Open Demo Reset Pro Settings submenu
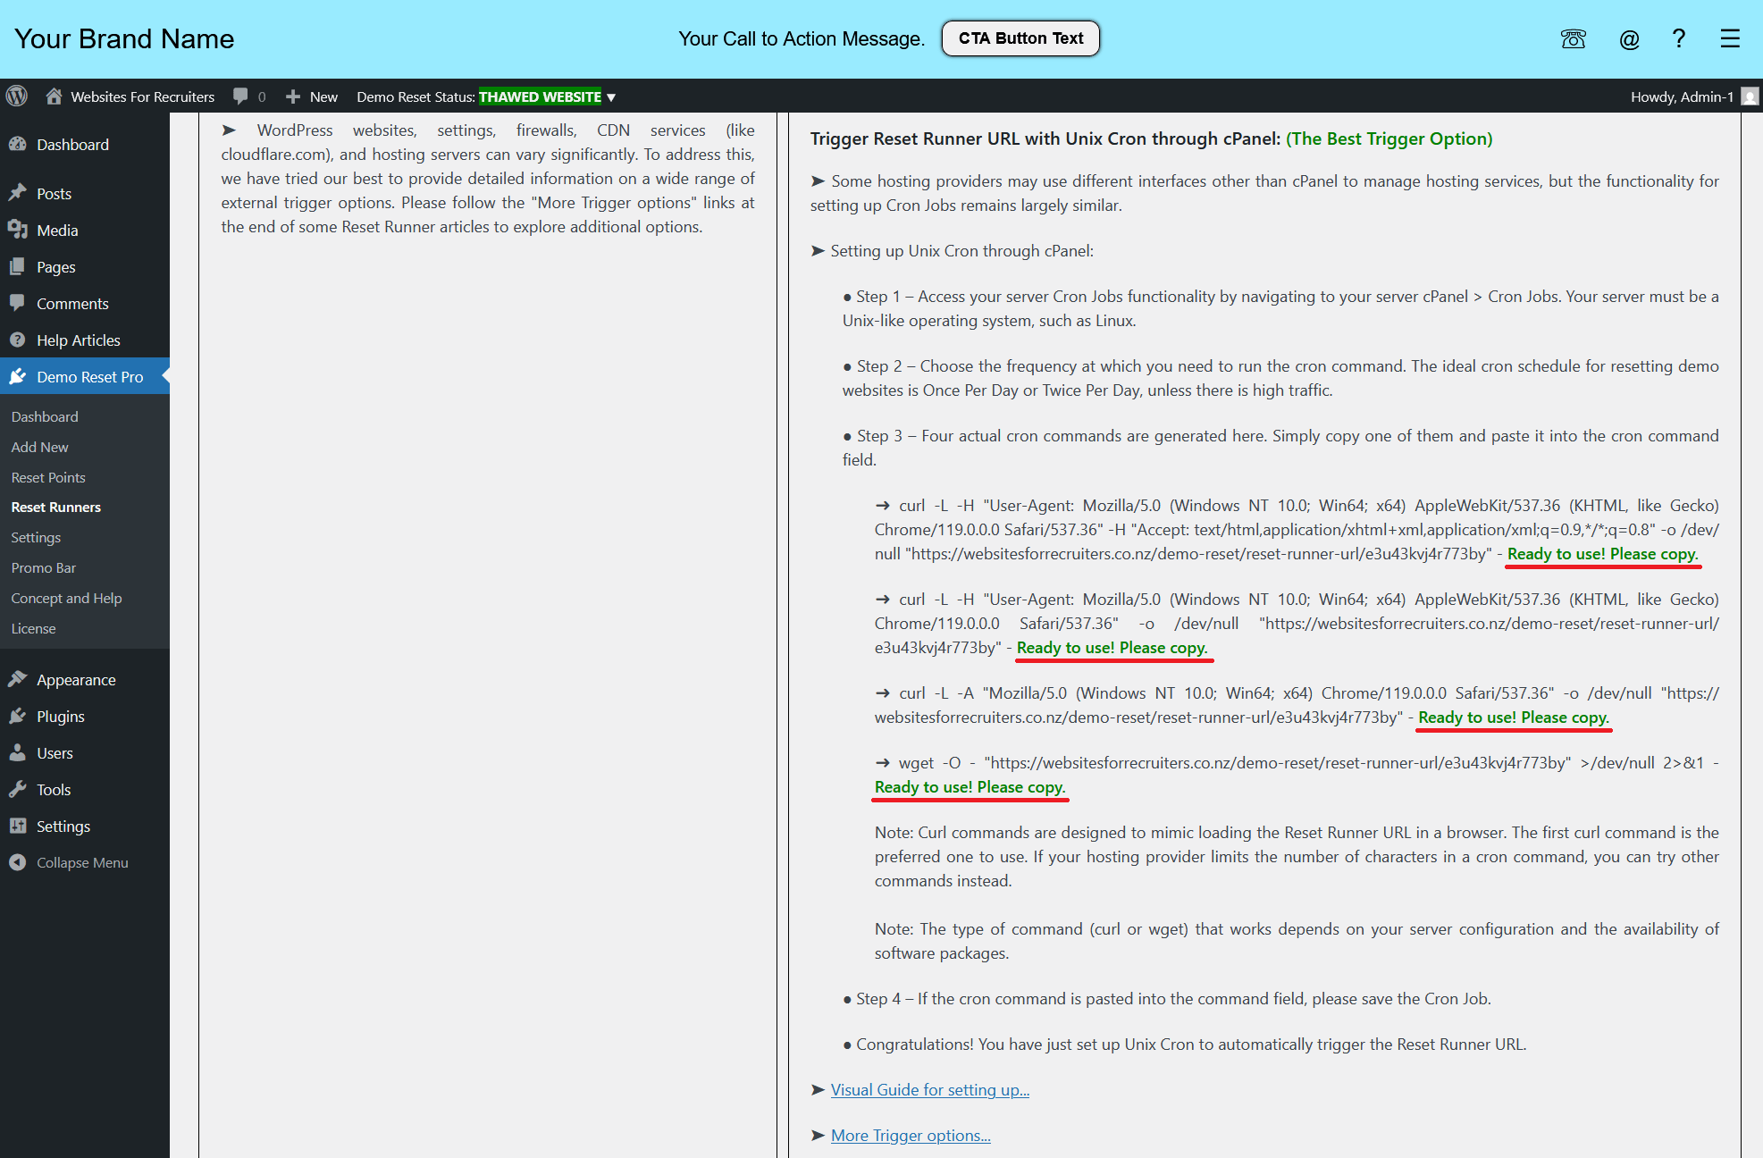The height and width of the screenshot is (1158, 1763). 36,537
